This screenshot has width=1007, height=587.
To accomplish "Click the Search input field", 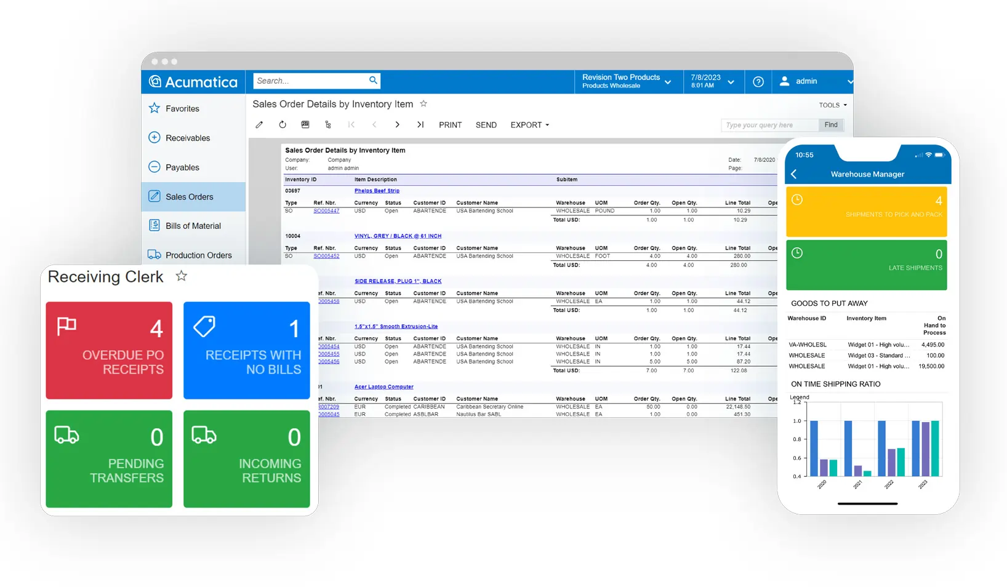I will (317, 81).
